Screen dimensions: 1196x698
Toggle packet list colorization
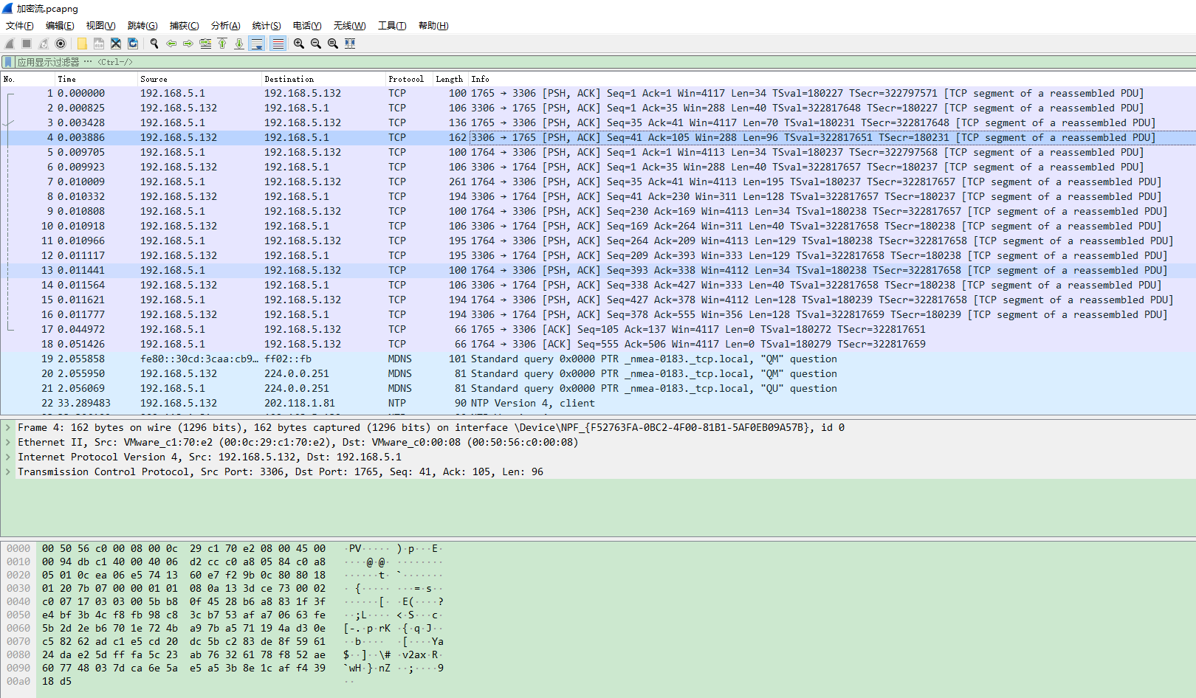point(278,44)
